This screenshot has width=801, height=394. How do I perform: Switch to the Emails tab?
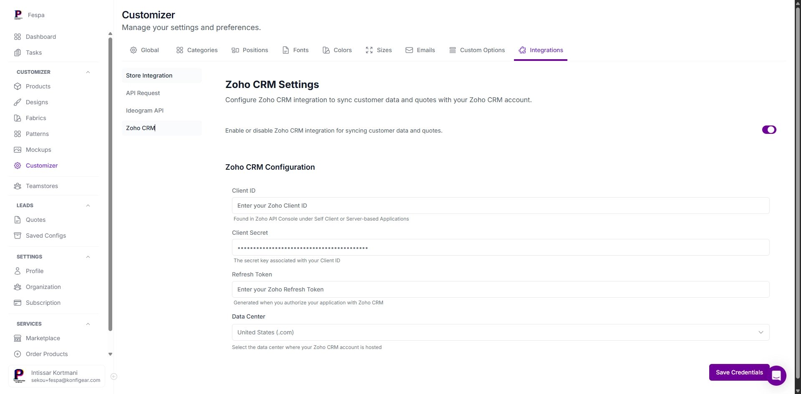point(420,50)
